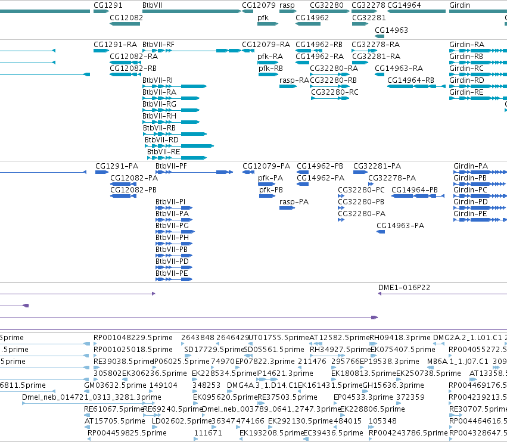507x442 pixels.
Task: Click the pfk gene label
Action: point(263,17)
